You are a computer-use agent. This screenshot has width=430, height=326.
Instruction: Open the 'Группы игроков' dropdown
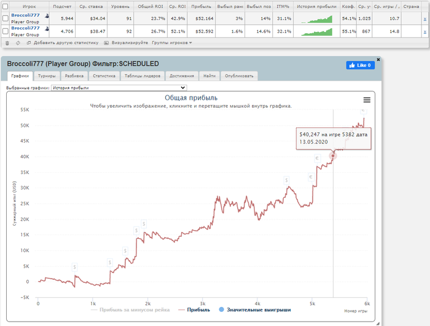[x=172, y=43]
